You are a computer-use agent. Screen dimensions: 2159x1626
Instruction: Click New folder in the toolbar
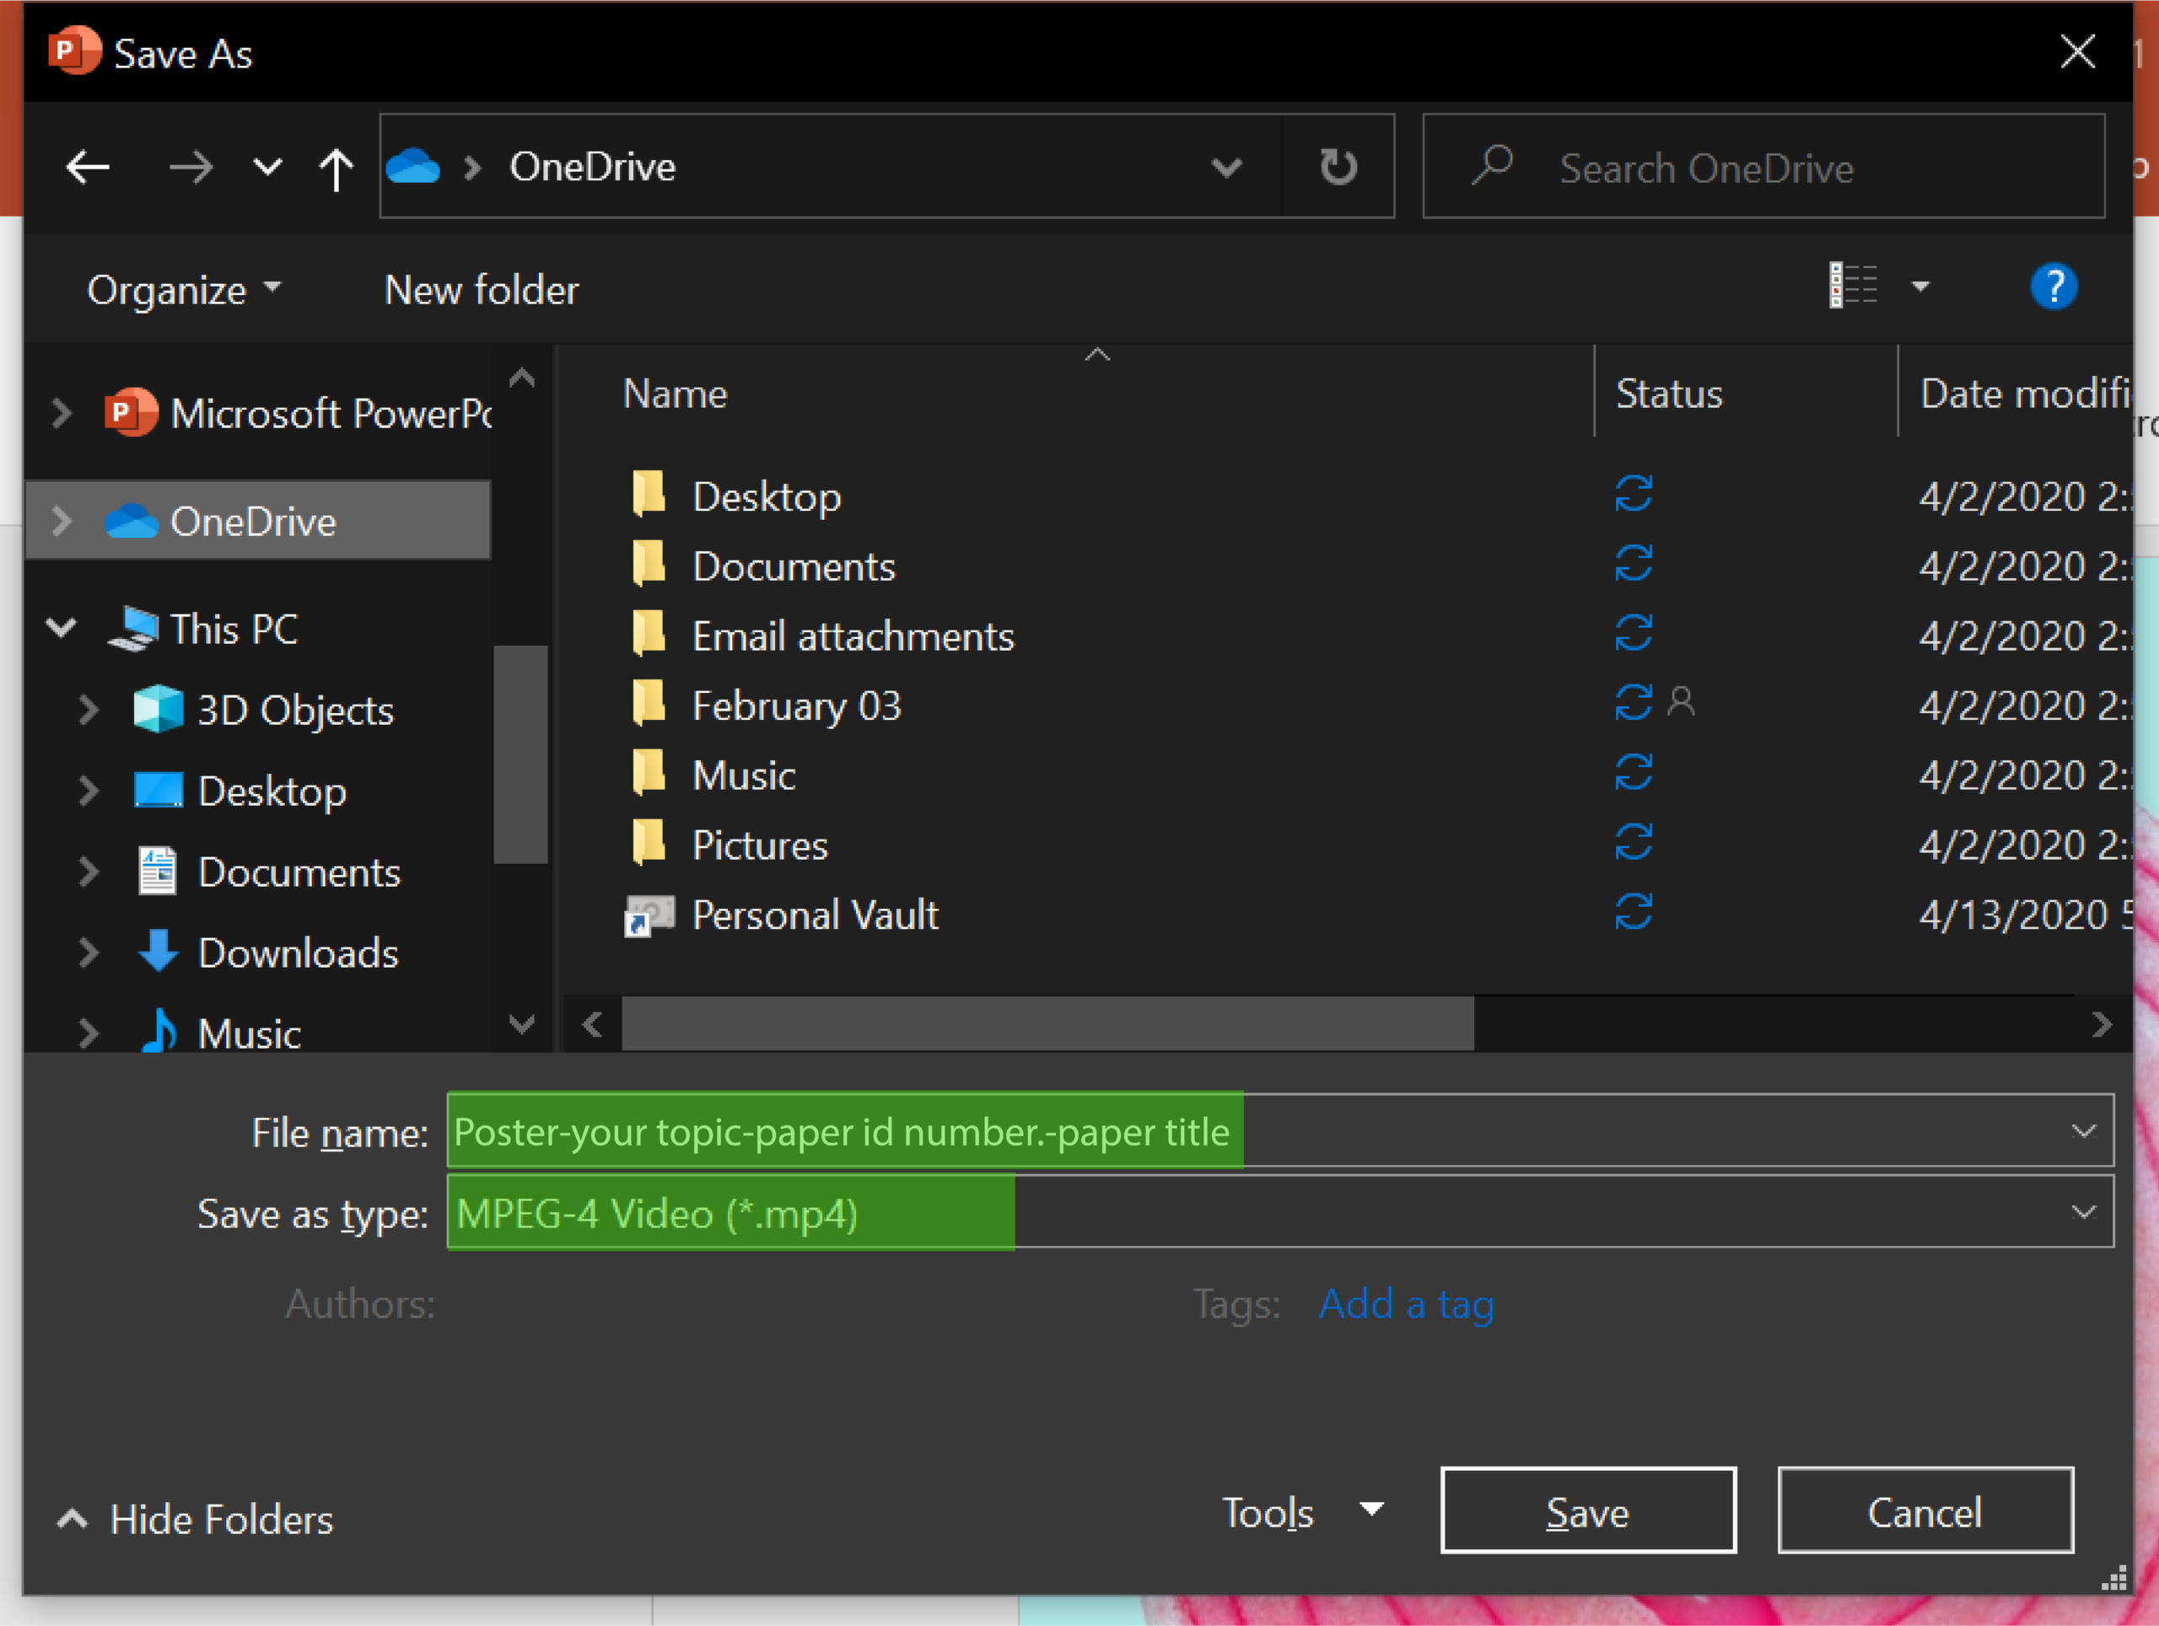pyautogui.click(x=482, y=290)
